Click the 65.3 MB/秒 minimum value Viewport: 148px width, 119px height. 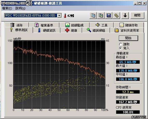[x=128, y=62]
